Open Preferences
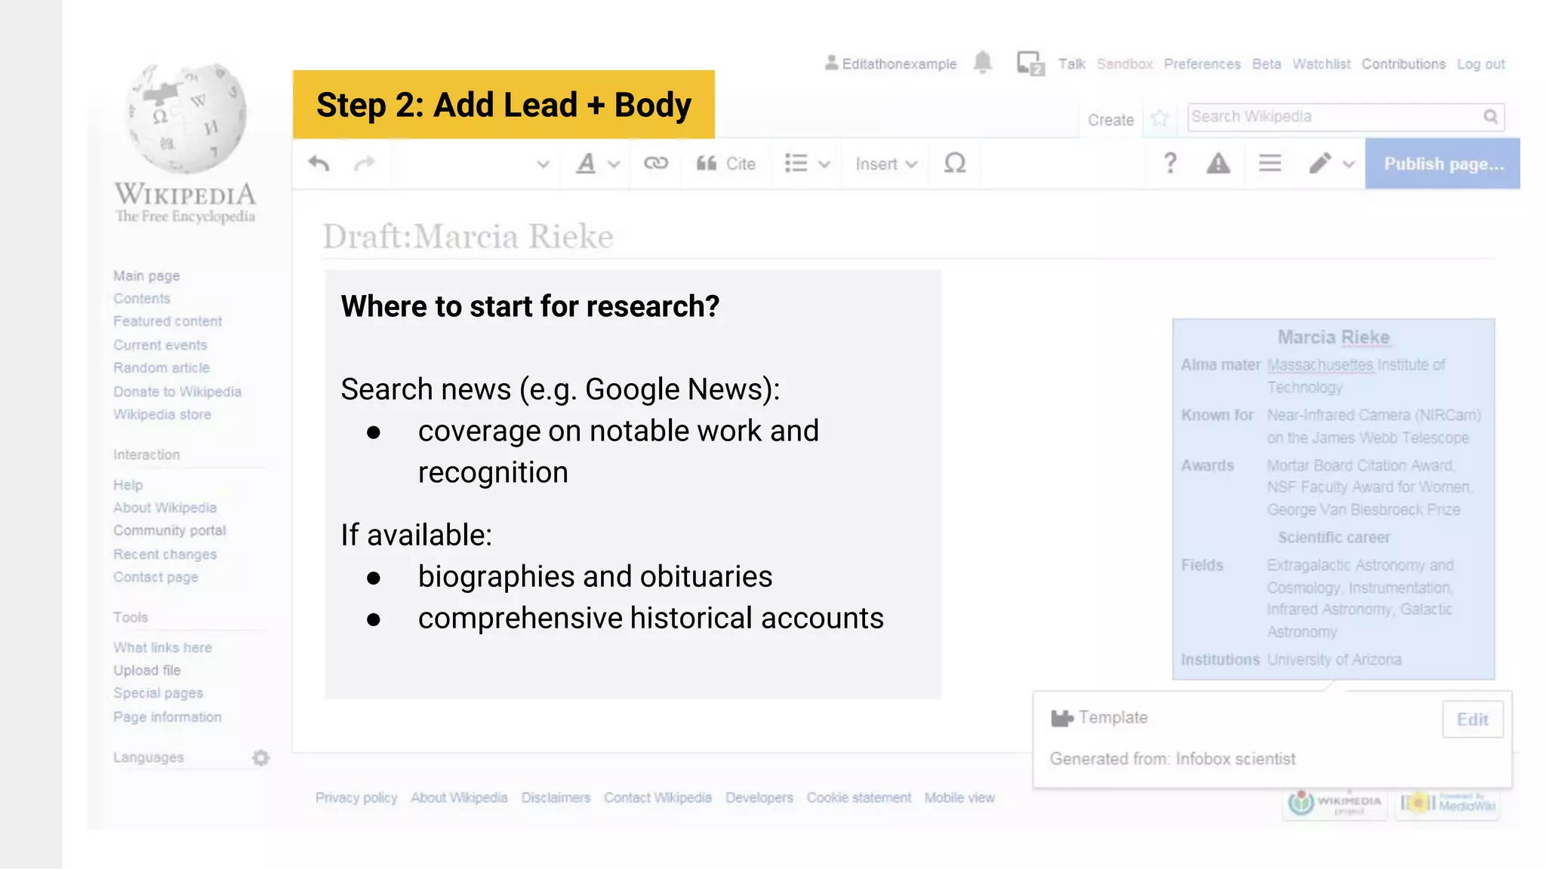Screen dimensions: 1546x869 [1202, 64]
